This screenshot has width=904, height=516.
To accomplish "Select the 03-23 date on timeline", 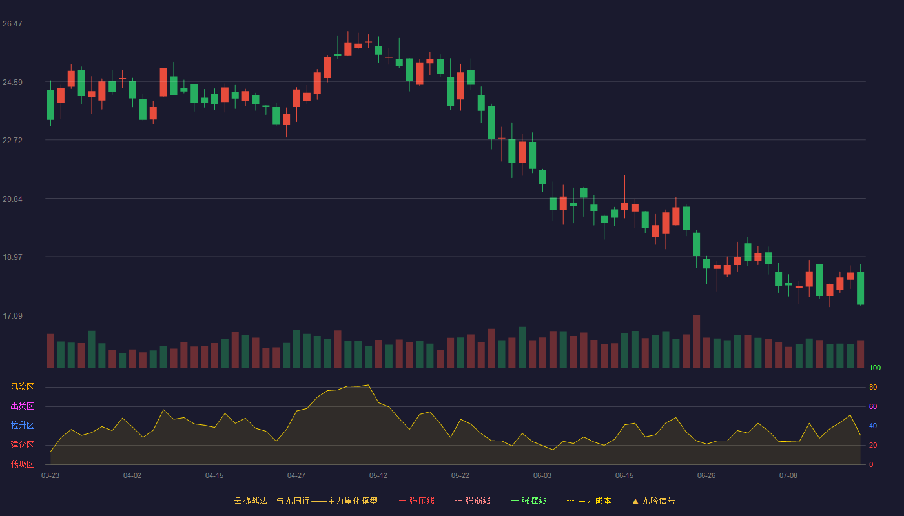I will (x=50, y=475).
